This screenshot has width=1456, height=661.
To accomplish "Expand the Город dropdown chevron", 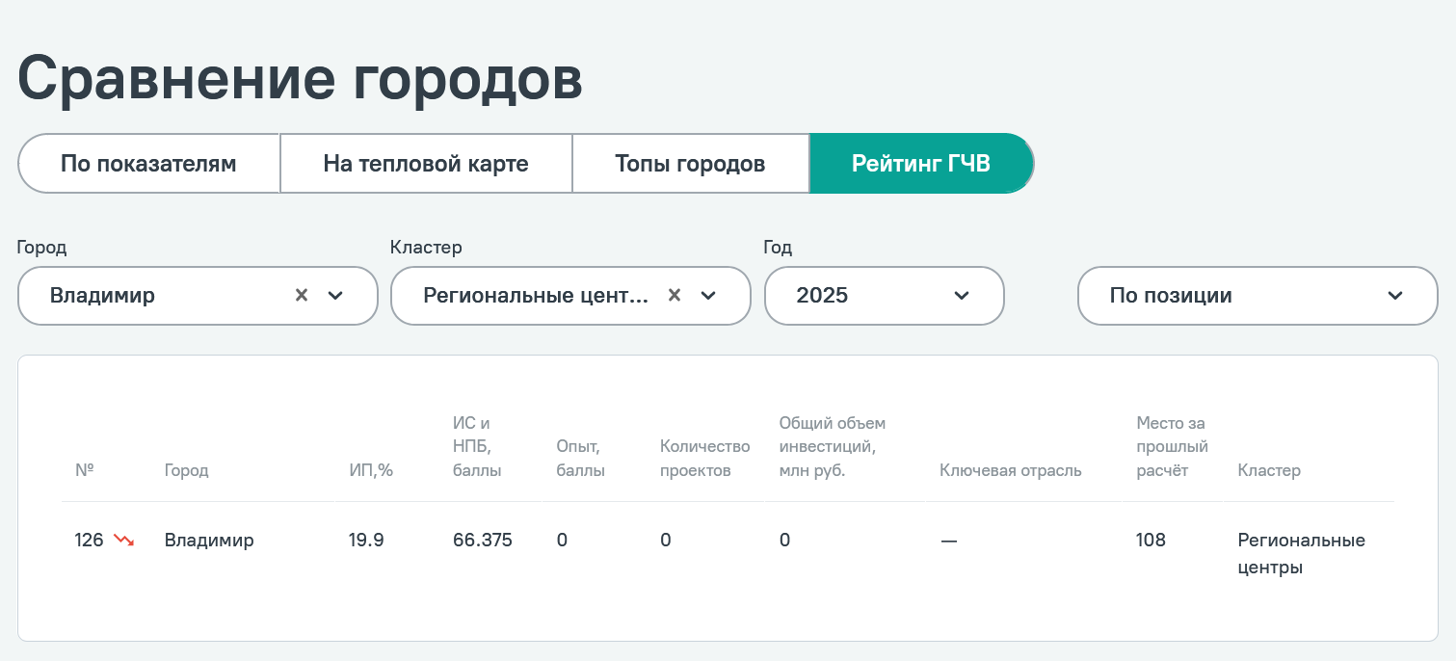I will tap(335, 296).
